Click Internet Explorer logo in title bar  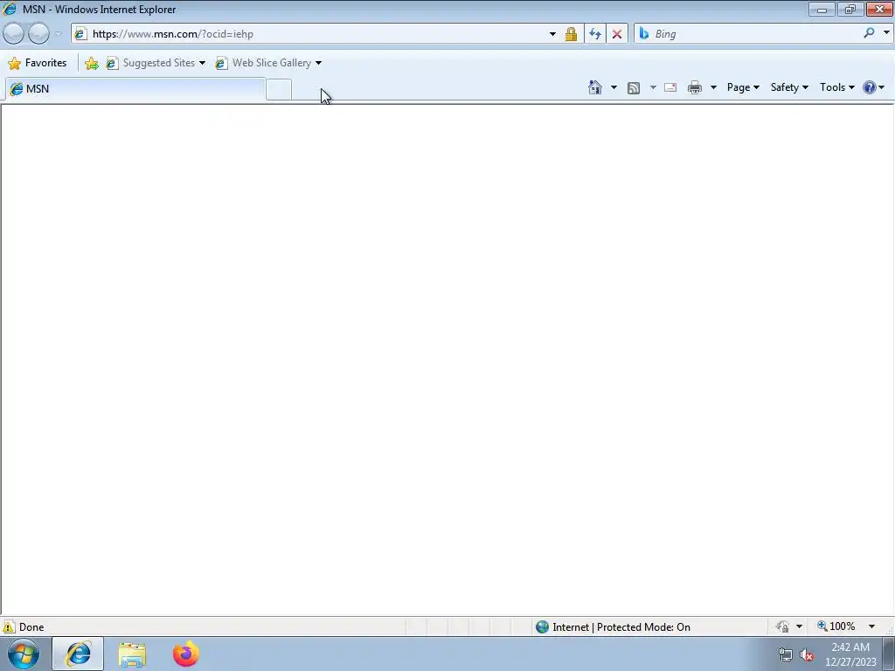coord(9,9)
